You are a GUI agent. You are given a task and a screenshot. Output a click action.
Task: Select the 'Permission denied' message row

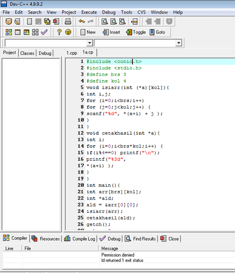(118, 255)
